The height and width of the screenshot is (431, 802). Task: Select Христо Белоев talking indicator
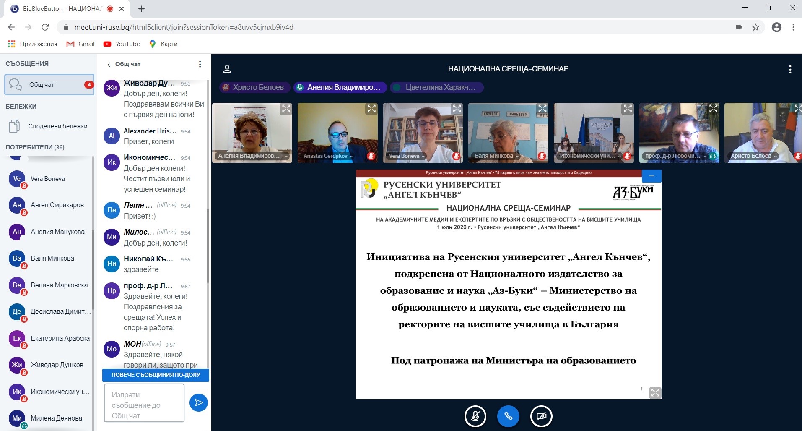point(254,87)
